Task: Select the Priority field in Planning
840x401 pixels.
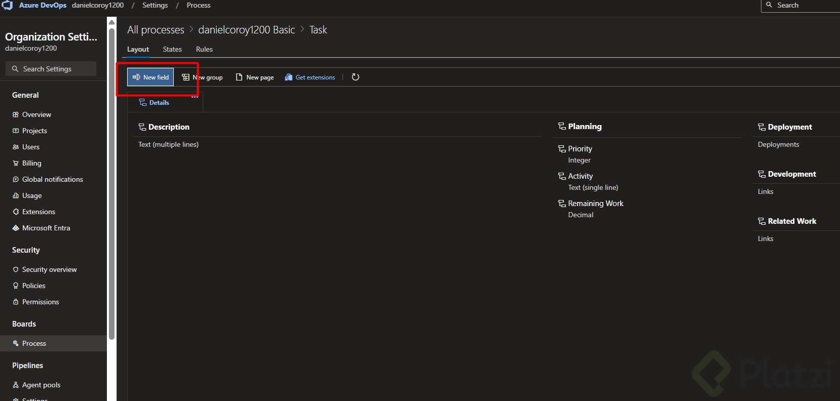Action: coord(580,149)
